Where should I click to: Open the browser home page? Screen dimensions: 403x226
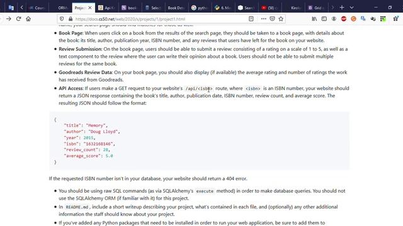click(28, 19)
